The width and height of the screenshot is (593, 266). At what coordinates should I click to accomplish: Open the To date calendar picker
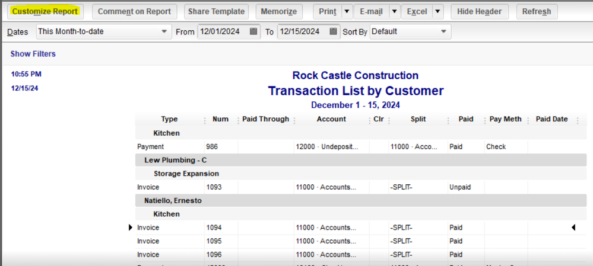click(x=333, y=31)
